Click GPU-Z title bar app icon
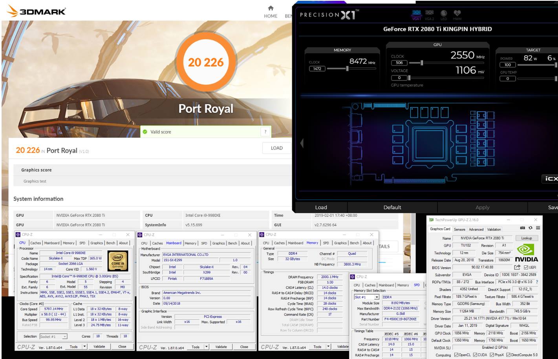 [431, 220]
